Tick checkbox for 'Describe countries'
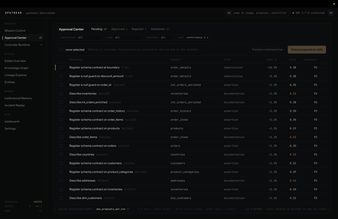338x219 pixels. [61, 155]
